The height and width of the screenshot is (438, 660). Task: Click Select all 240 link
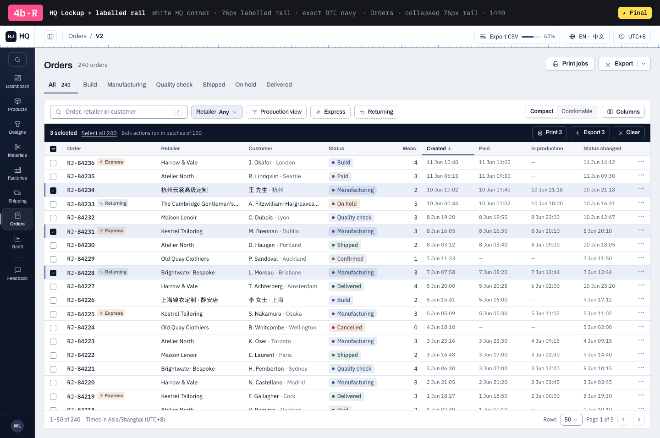(99, 133)
